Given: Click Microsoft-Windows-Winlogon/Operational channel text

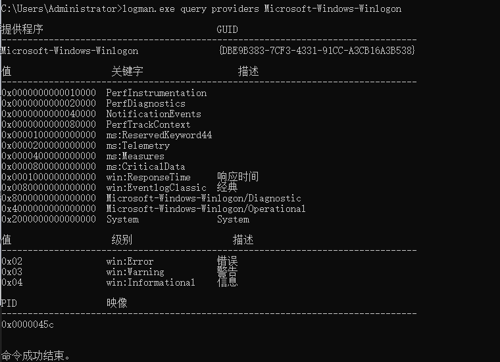Looking at the screenshot, I should [206, 209].
